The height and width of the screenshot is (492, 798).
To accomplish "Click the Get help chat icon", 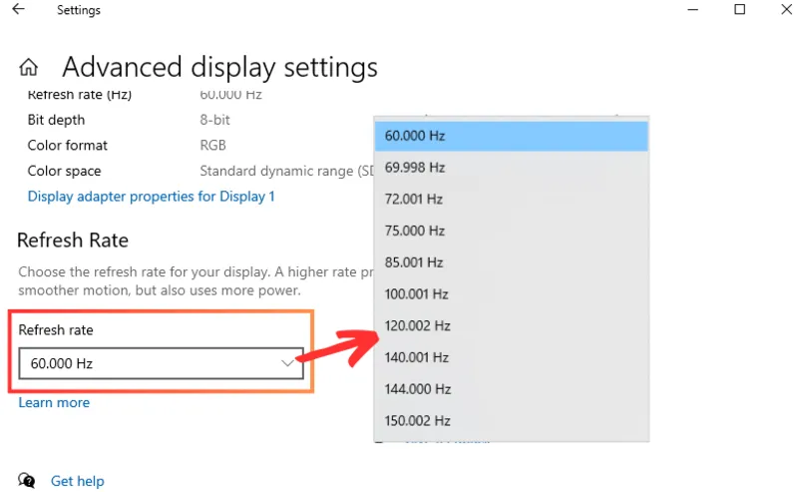I will (27, 480).
